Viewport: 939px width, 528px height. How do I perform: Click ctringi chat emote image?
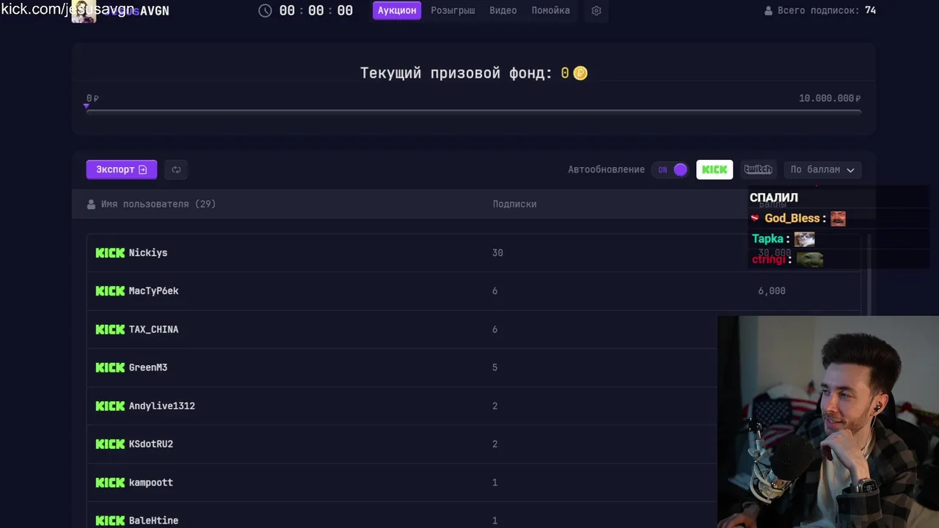click(x=810, y=260)
